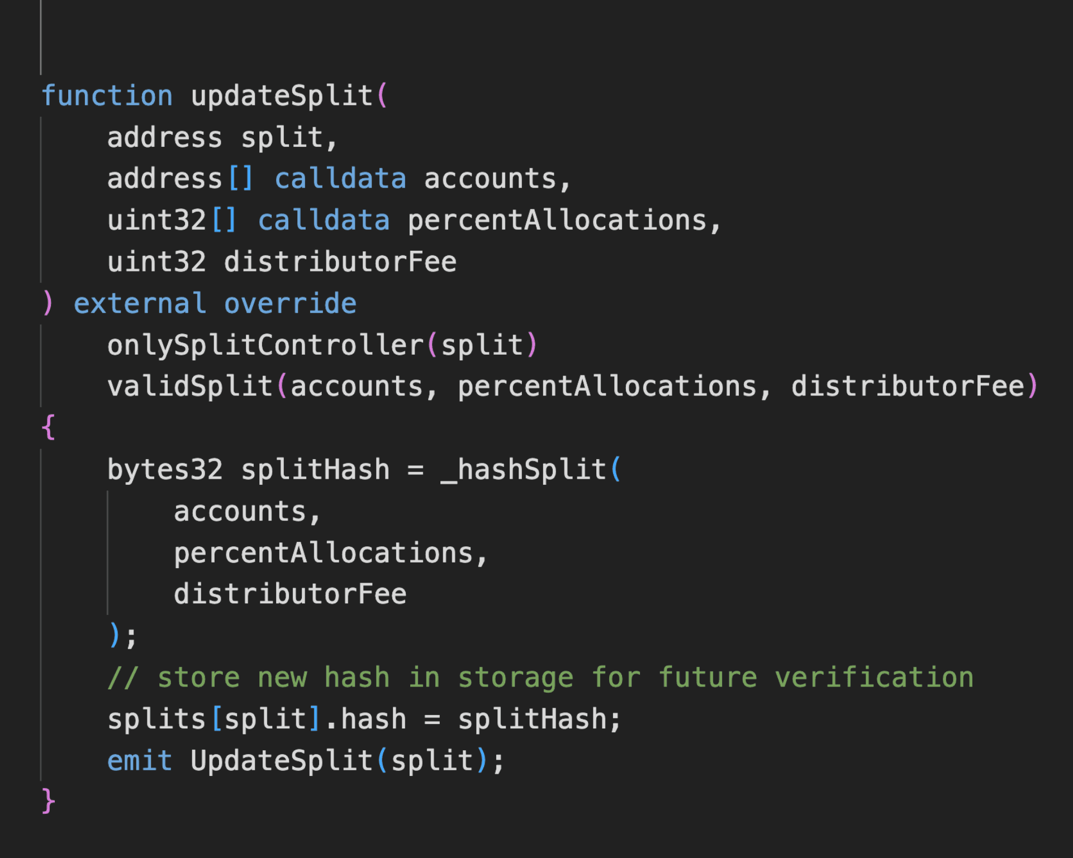Click the green store new hash comment
1073x858 pixels.
(x=540, y=678)
